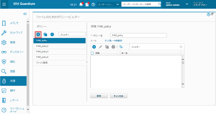Open the 保護 navigation menu item
This screenshot has width=216, height=114.
click(x=13, y=81)
